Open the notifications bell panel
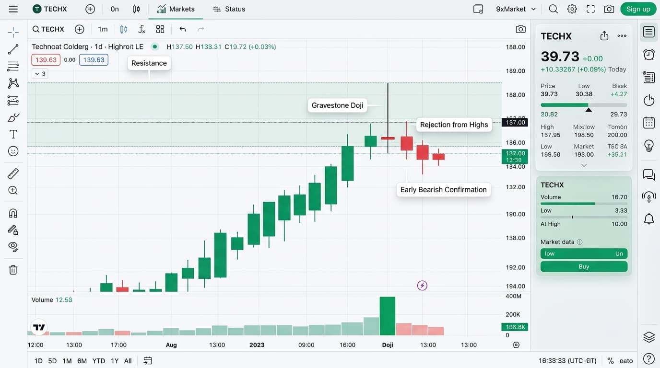The image size is (660, 368). pyautogui.click(x=649, y=219)
